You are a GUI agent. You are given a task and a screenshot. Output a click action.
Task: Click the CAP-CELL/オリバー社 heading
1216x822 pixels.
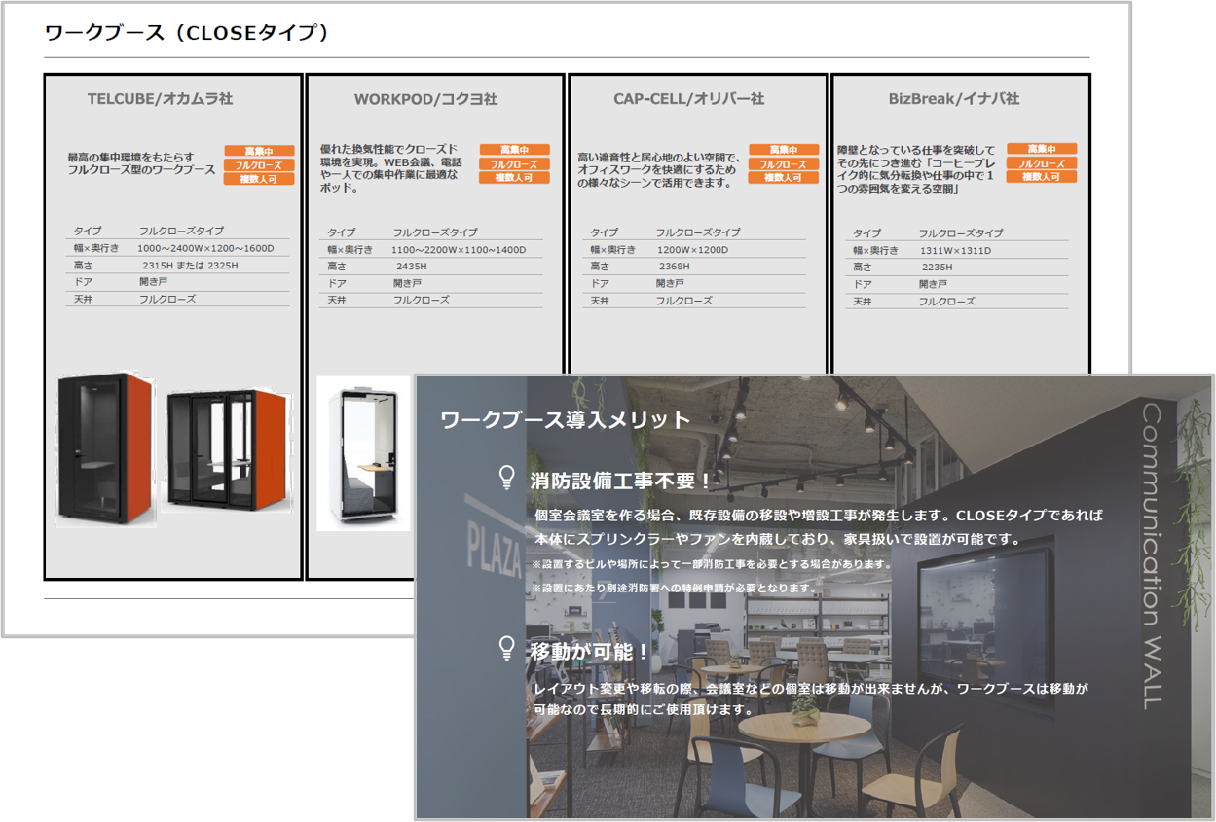click(x=689, y=99)
